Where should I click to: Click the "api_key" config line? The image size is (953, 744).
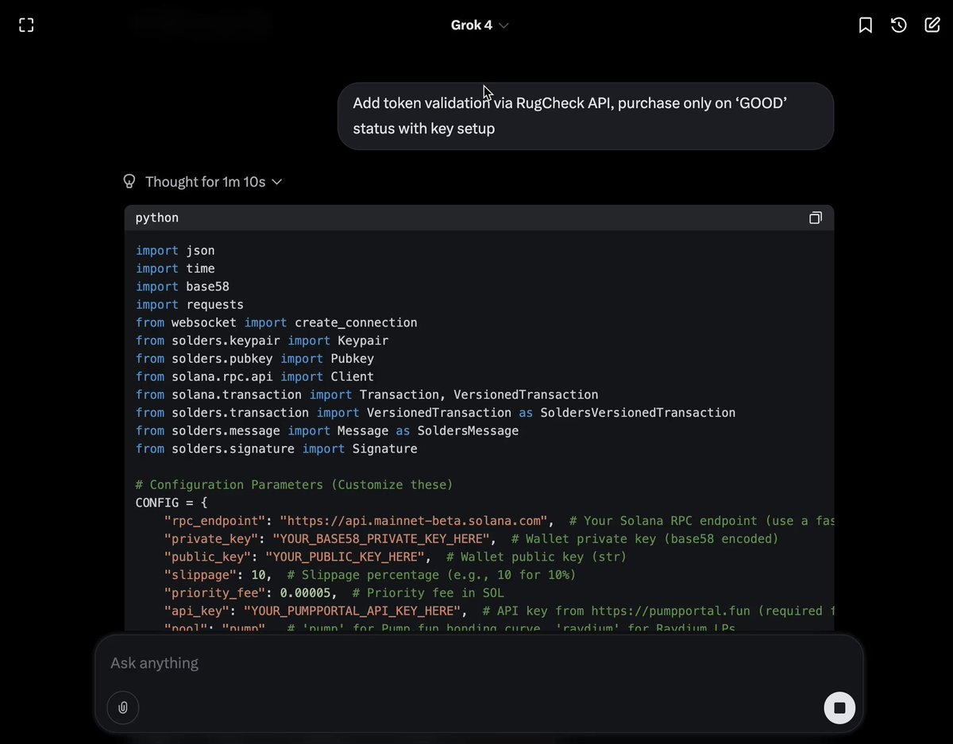coord(499,611)
